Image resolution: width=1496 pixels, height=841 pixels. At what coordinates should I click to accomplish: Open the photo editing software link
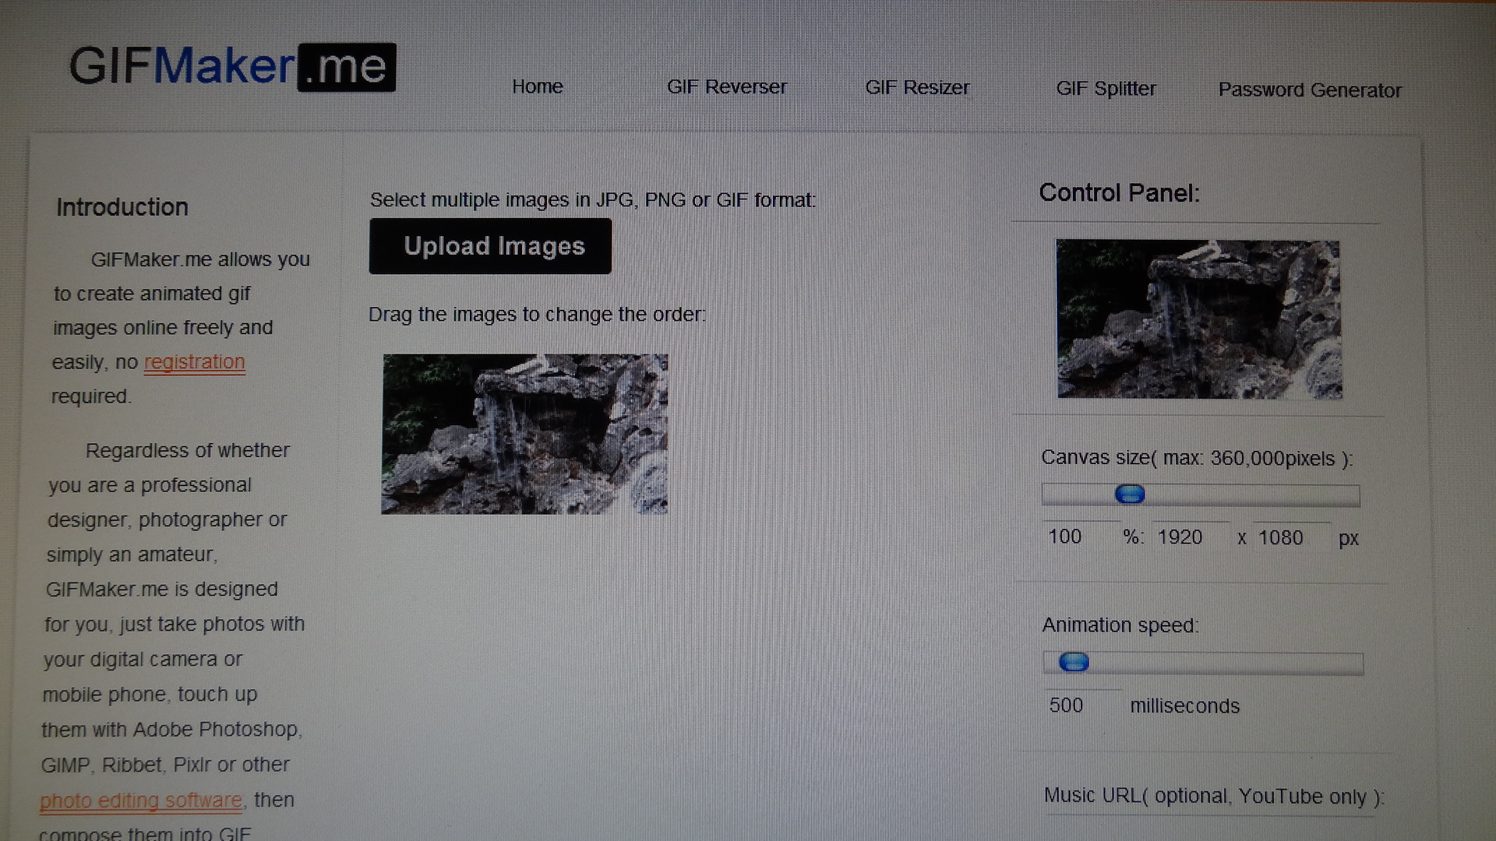(x=141, y=801)
